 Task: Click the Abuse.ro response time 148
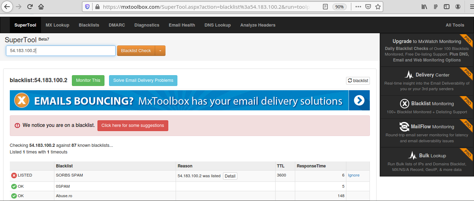click(x=341, y=196)
